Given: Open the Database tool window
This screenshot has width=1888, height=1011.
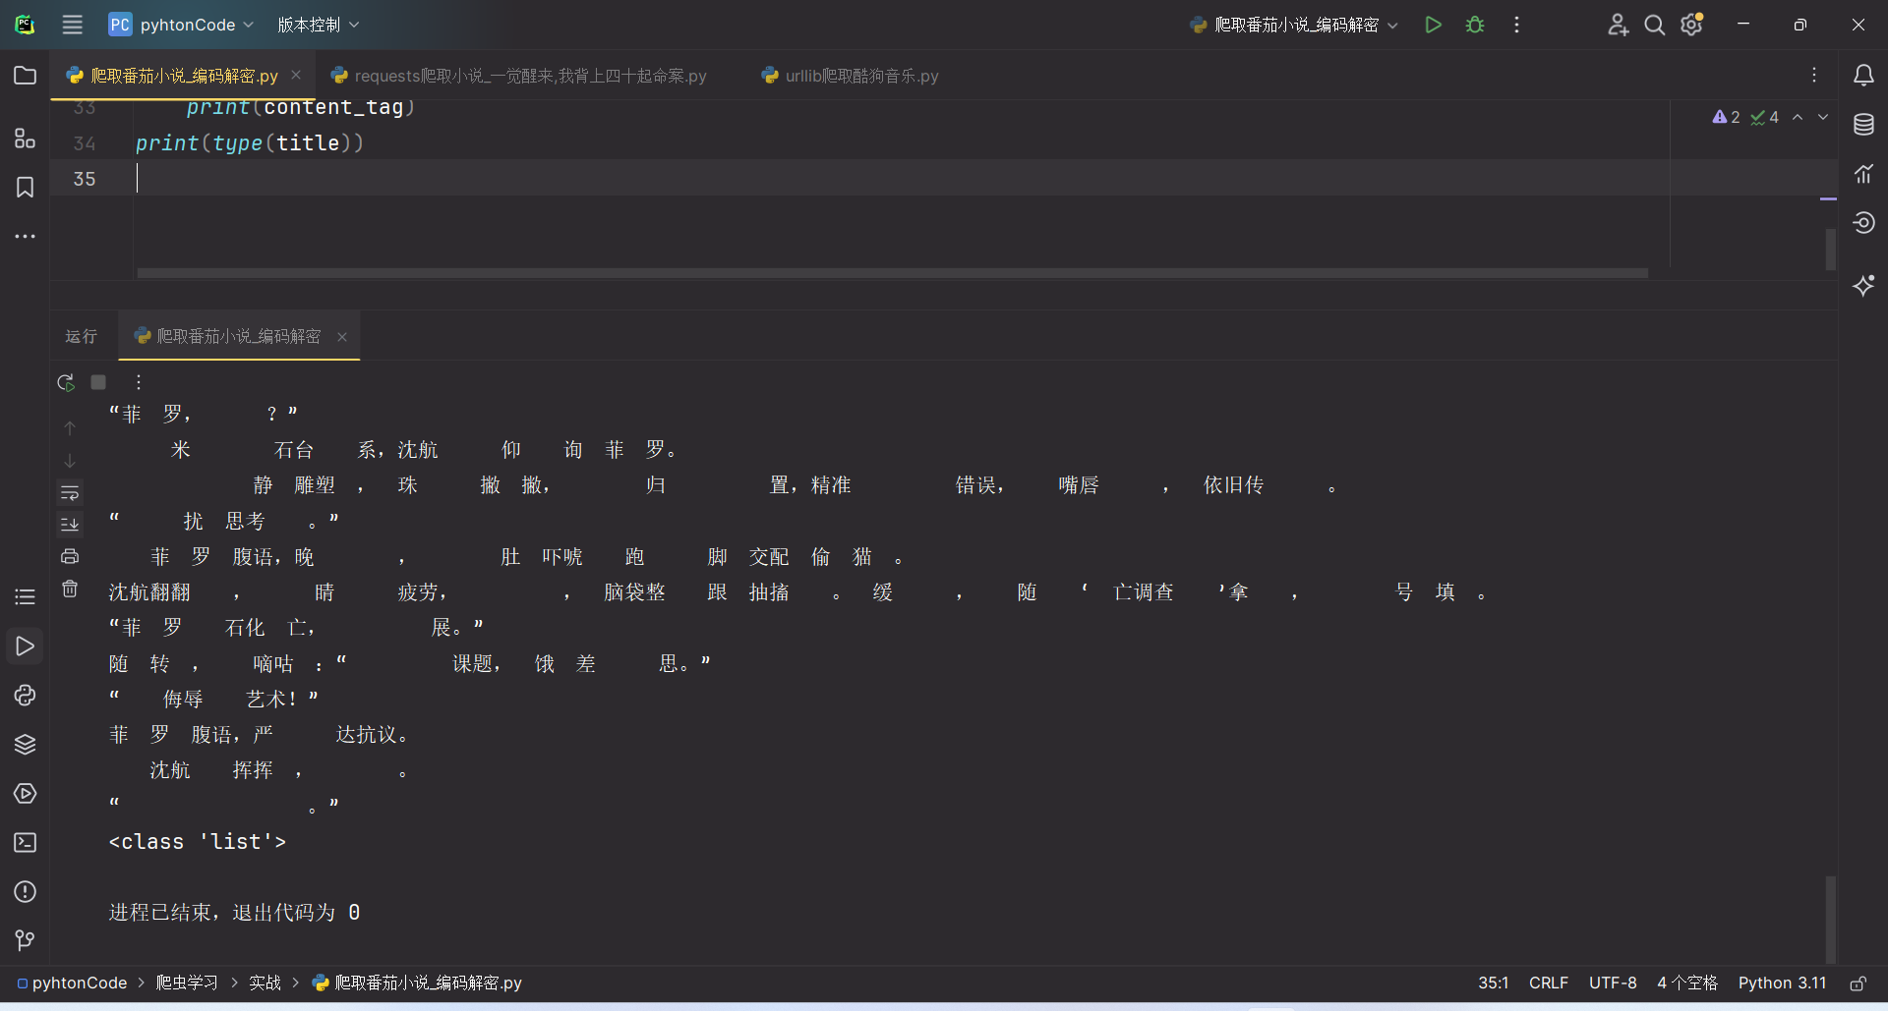Looking at the screenshot, I should click(x=1864, y=125).
